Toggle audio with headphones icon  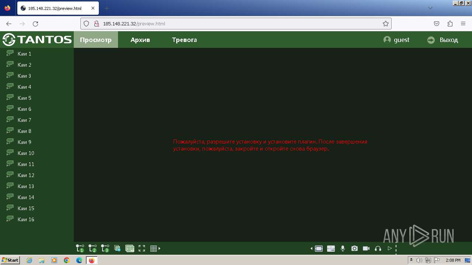pos(378,248)
